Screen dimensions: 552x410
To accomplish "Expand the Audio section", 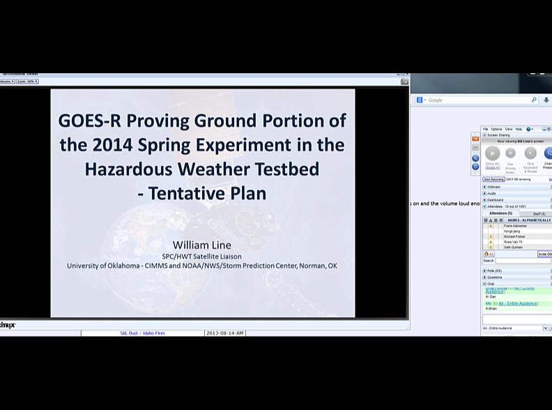I will coord(484,193).
